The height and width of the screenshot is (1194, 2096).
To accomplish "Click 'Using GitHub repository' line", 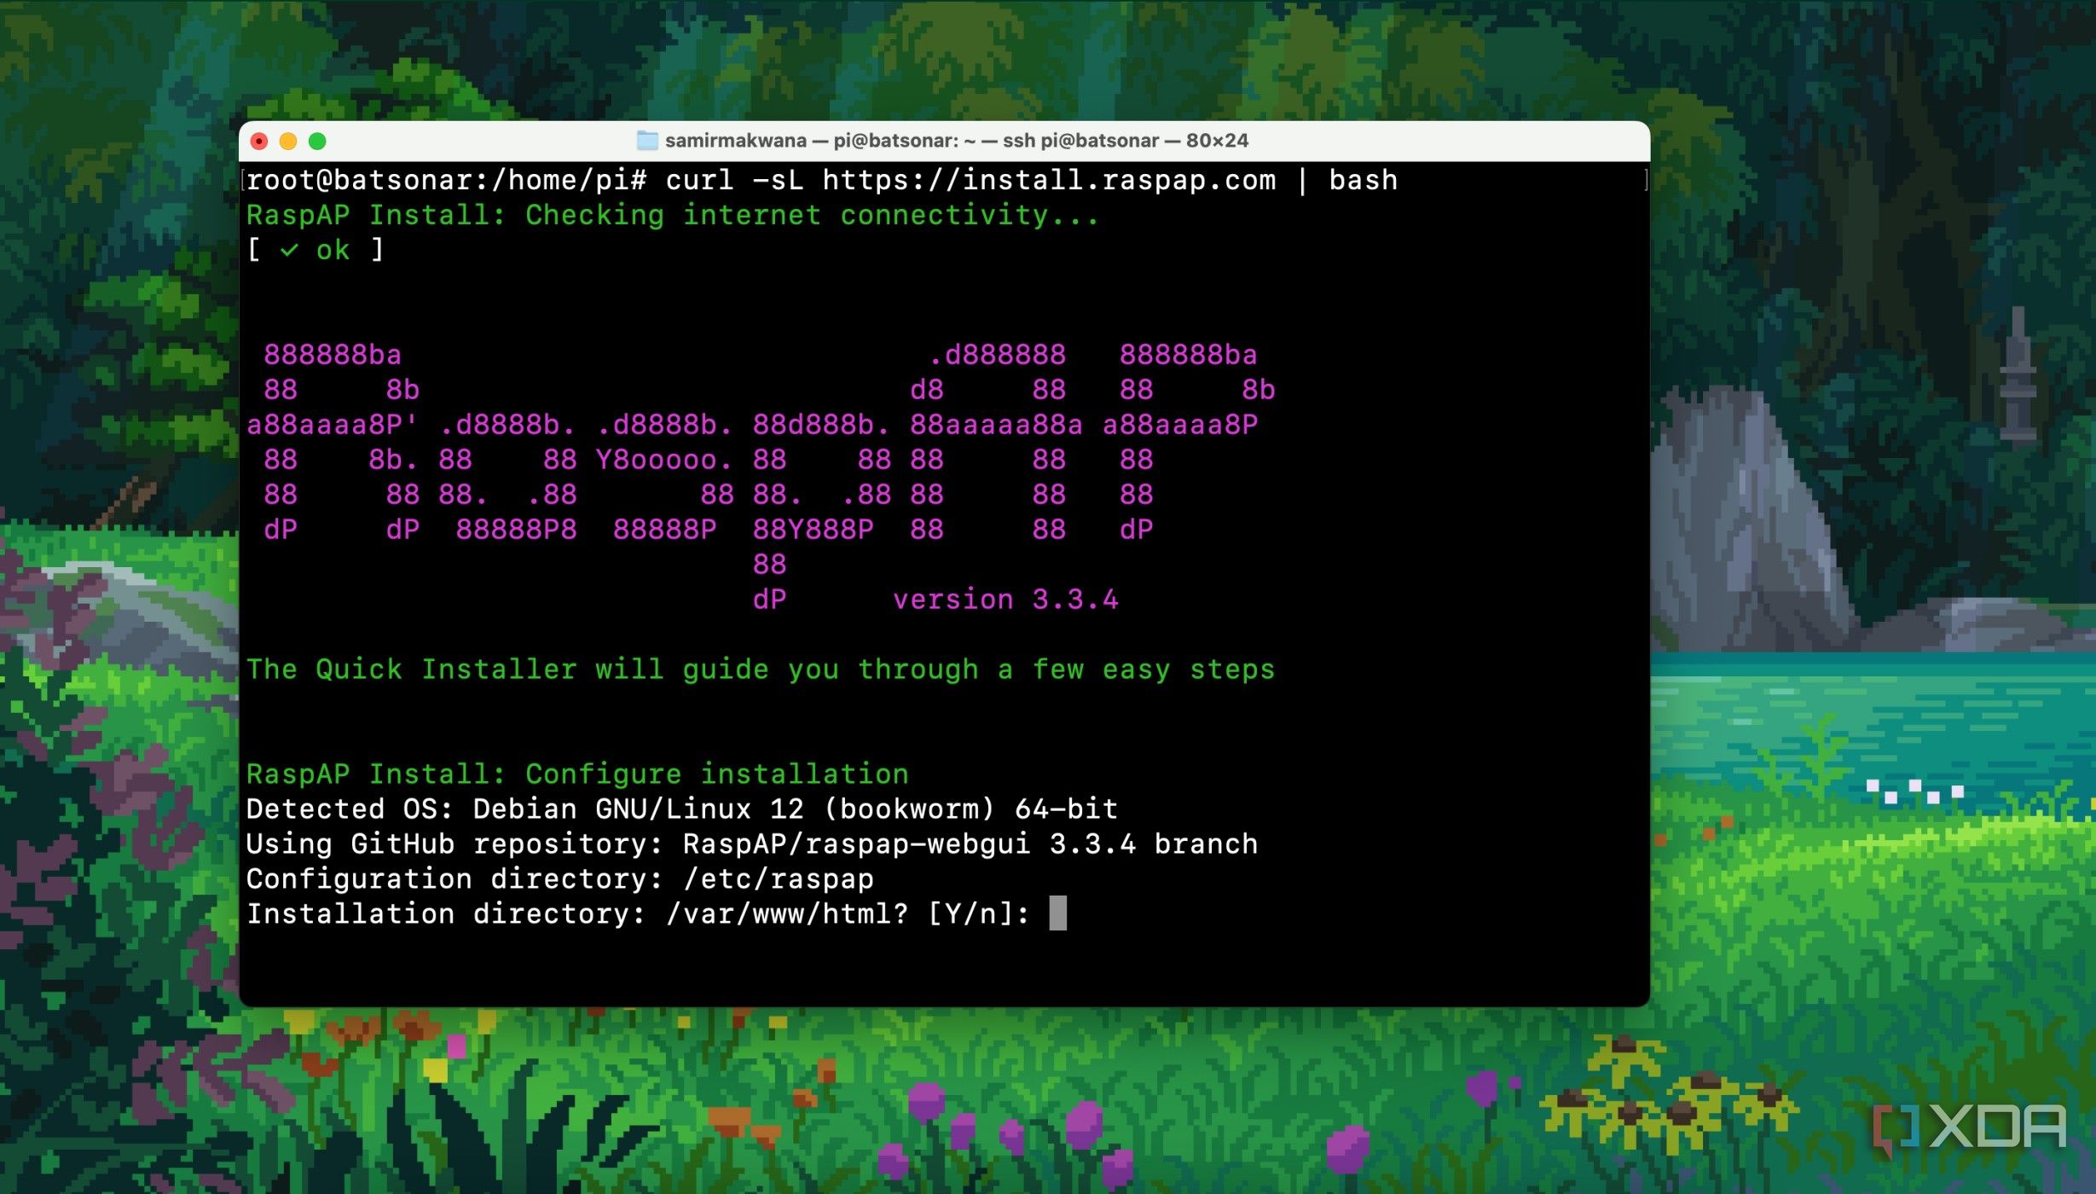I will 752,844.
